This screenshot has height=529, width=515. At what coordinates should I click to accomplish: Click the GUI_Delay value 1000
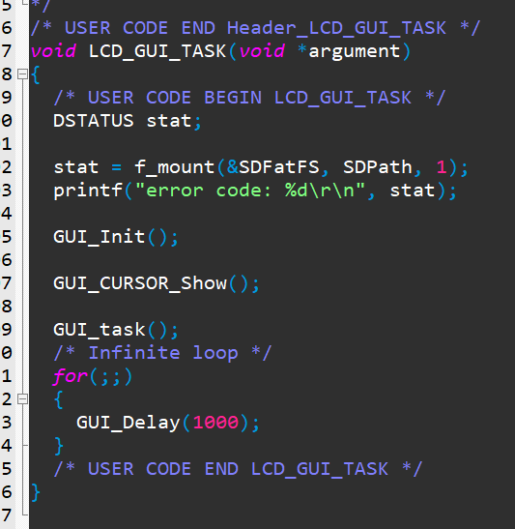[x=215, y=423]
